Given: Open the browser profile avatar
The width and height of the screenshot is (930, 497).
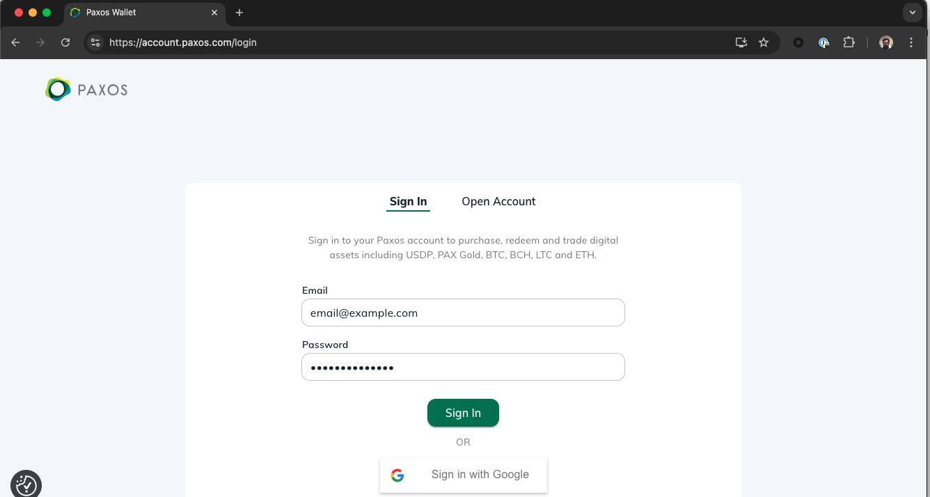Looking at the screenshot, I should [885, 42].
